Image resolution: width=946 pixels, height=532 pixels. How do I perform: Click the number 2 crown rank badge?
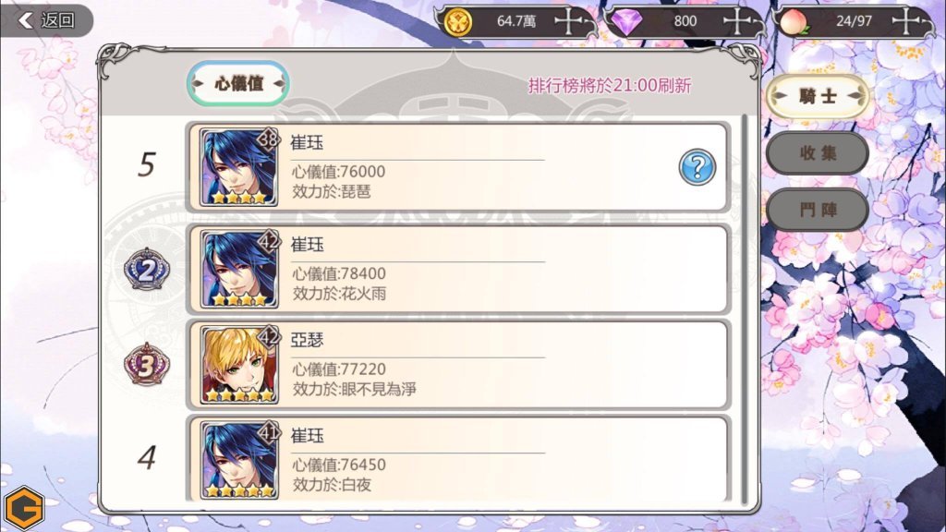click(147, 269)
